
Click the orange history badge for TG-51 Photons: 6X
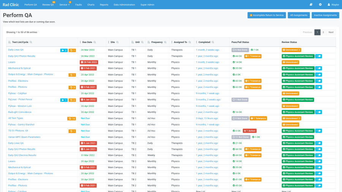[x=72, y=131]
